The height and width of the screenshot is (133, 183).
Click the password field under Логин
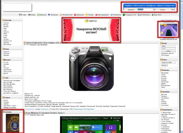(169, 48)
